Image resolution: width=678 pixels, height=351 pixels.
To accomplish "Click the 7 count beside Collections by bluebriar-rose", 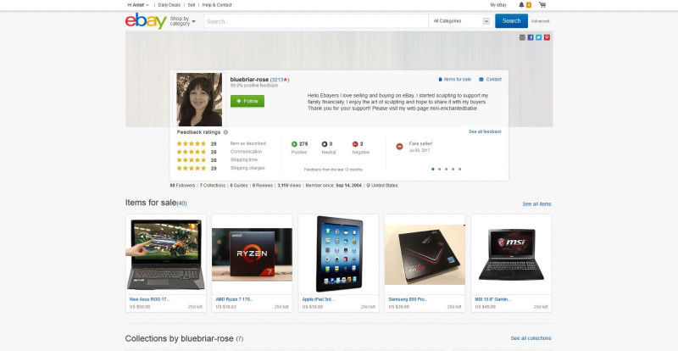I will point(240,339).
